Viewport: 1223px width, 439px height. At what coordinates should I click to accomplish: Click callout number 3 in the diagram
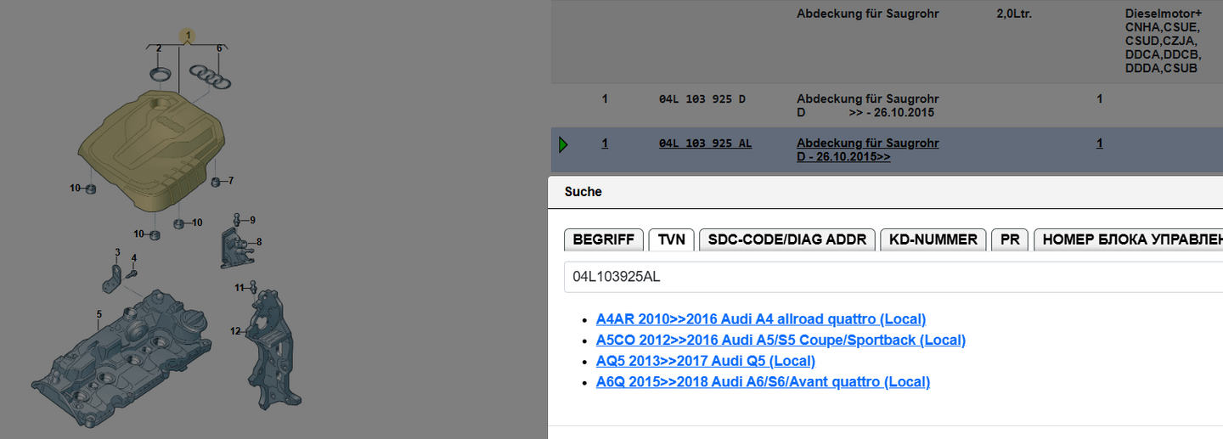[x=117, y=252]
